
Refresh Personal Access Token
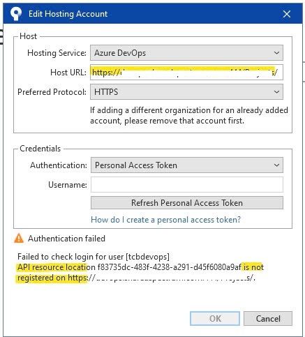[187, 203]
